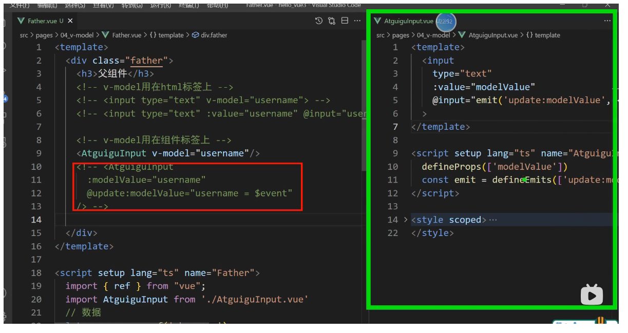Open Father.vue file breadcrumb
Image resolution: width=628 pixels, height=333 pixels.
[x=126, y=35]
